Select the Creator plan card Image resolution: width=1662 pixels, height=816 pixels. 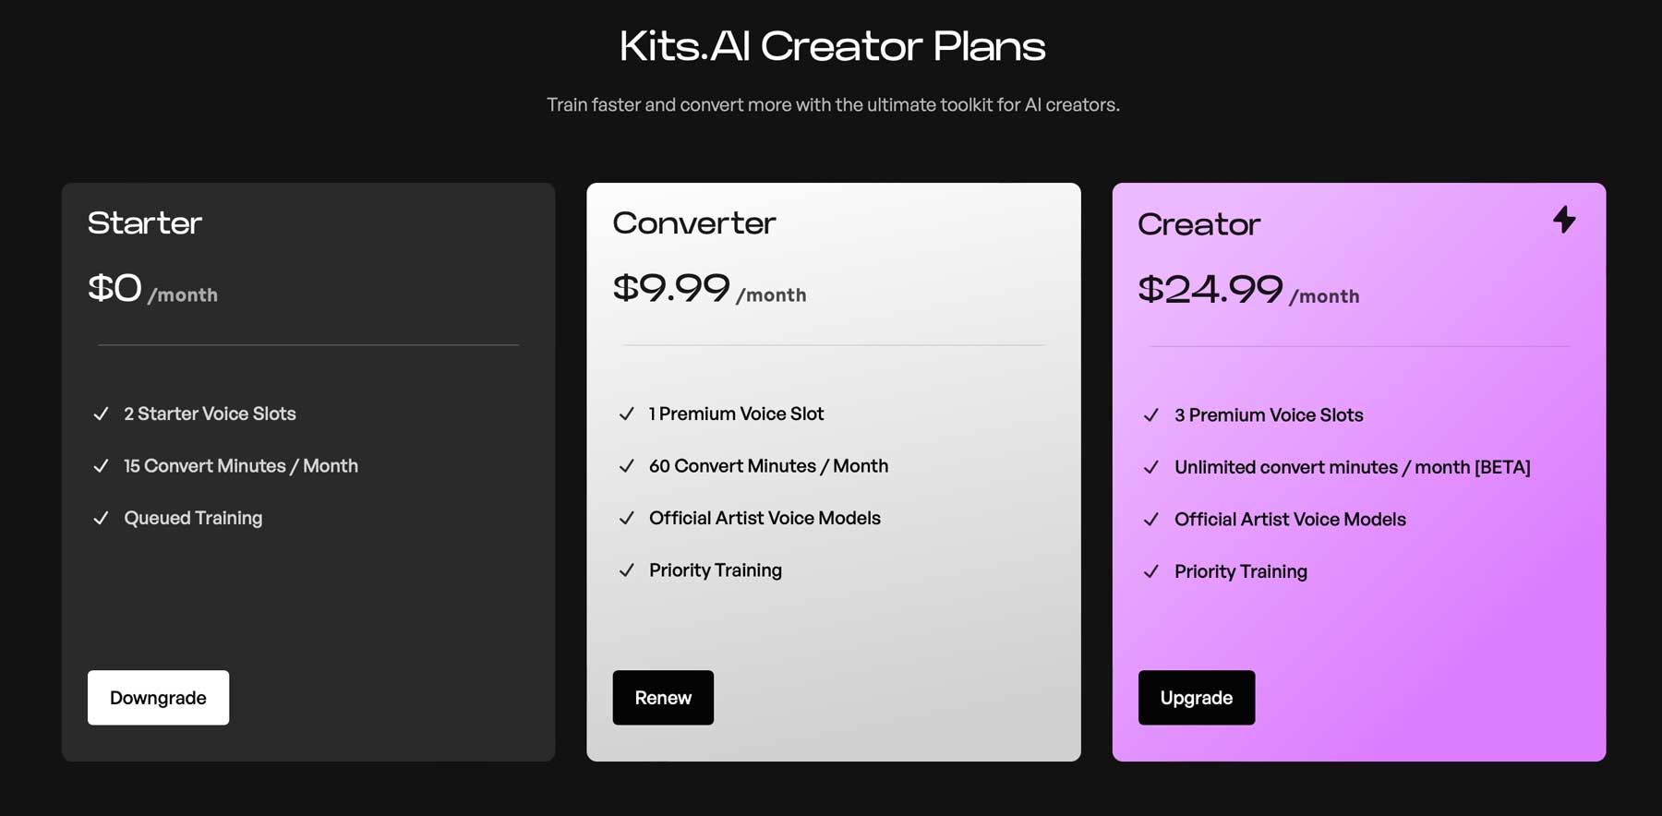(1357, 628)
